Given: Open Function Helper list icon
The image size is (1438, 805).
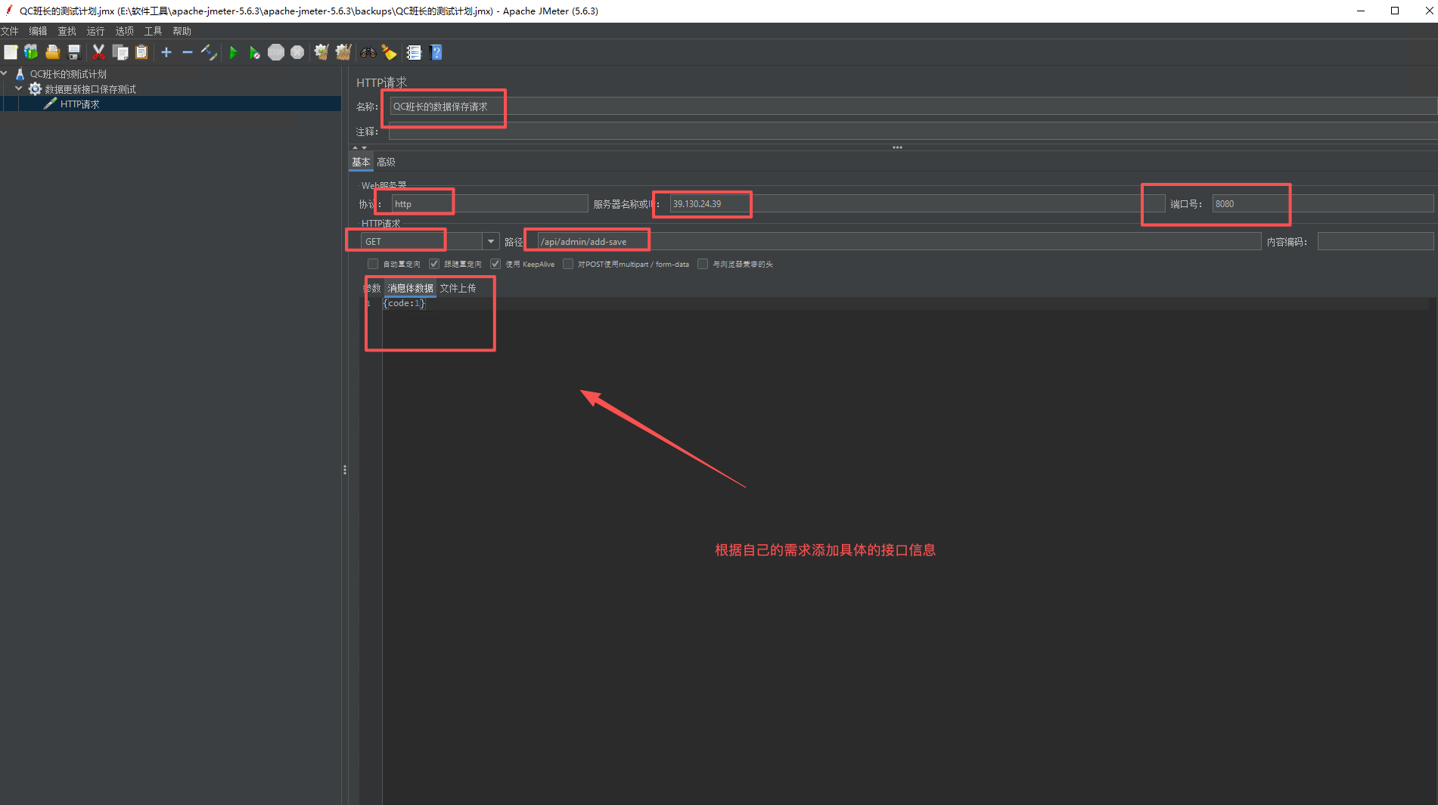Looking at the screenshot, I should click(414, 52).
